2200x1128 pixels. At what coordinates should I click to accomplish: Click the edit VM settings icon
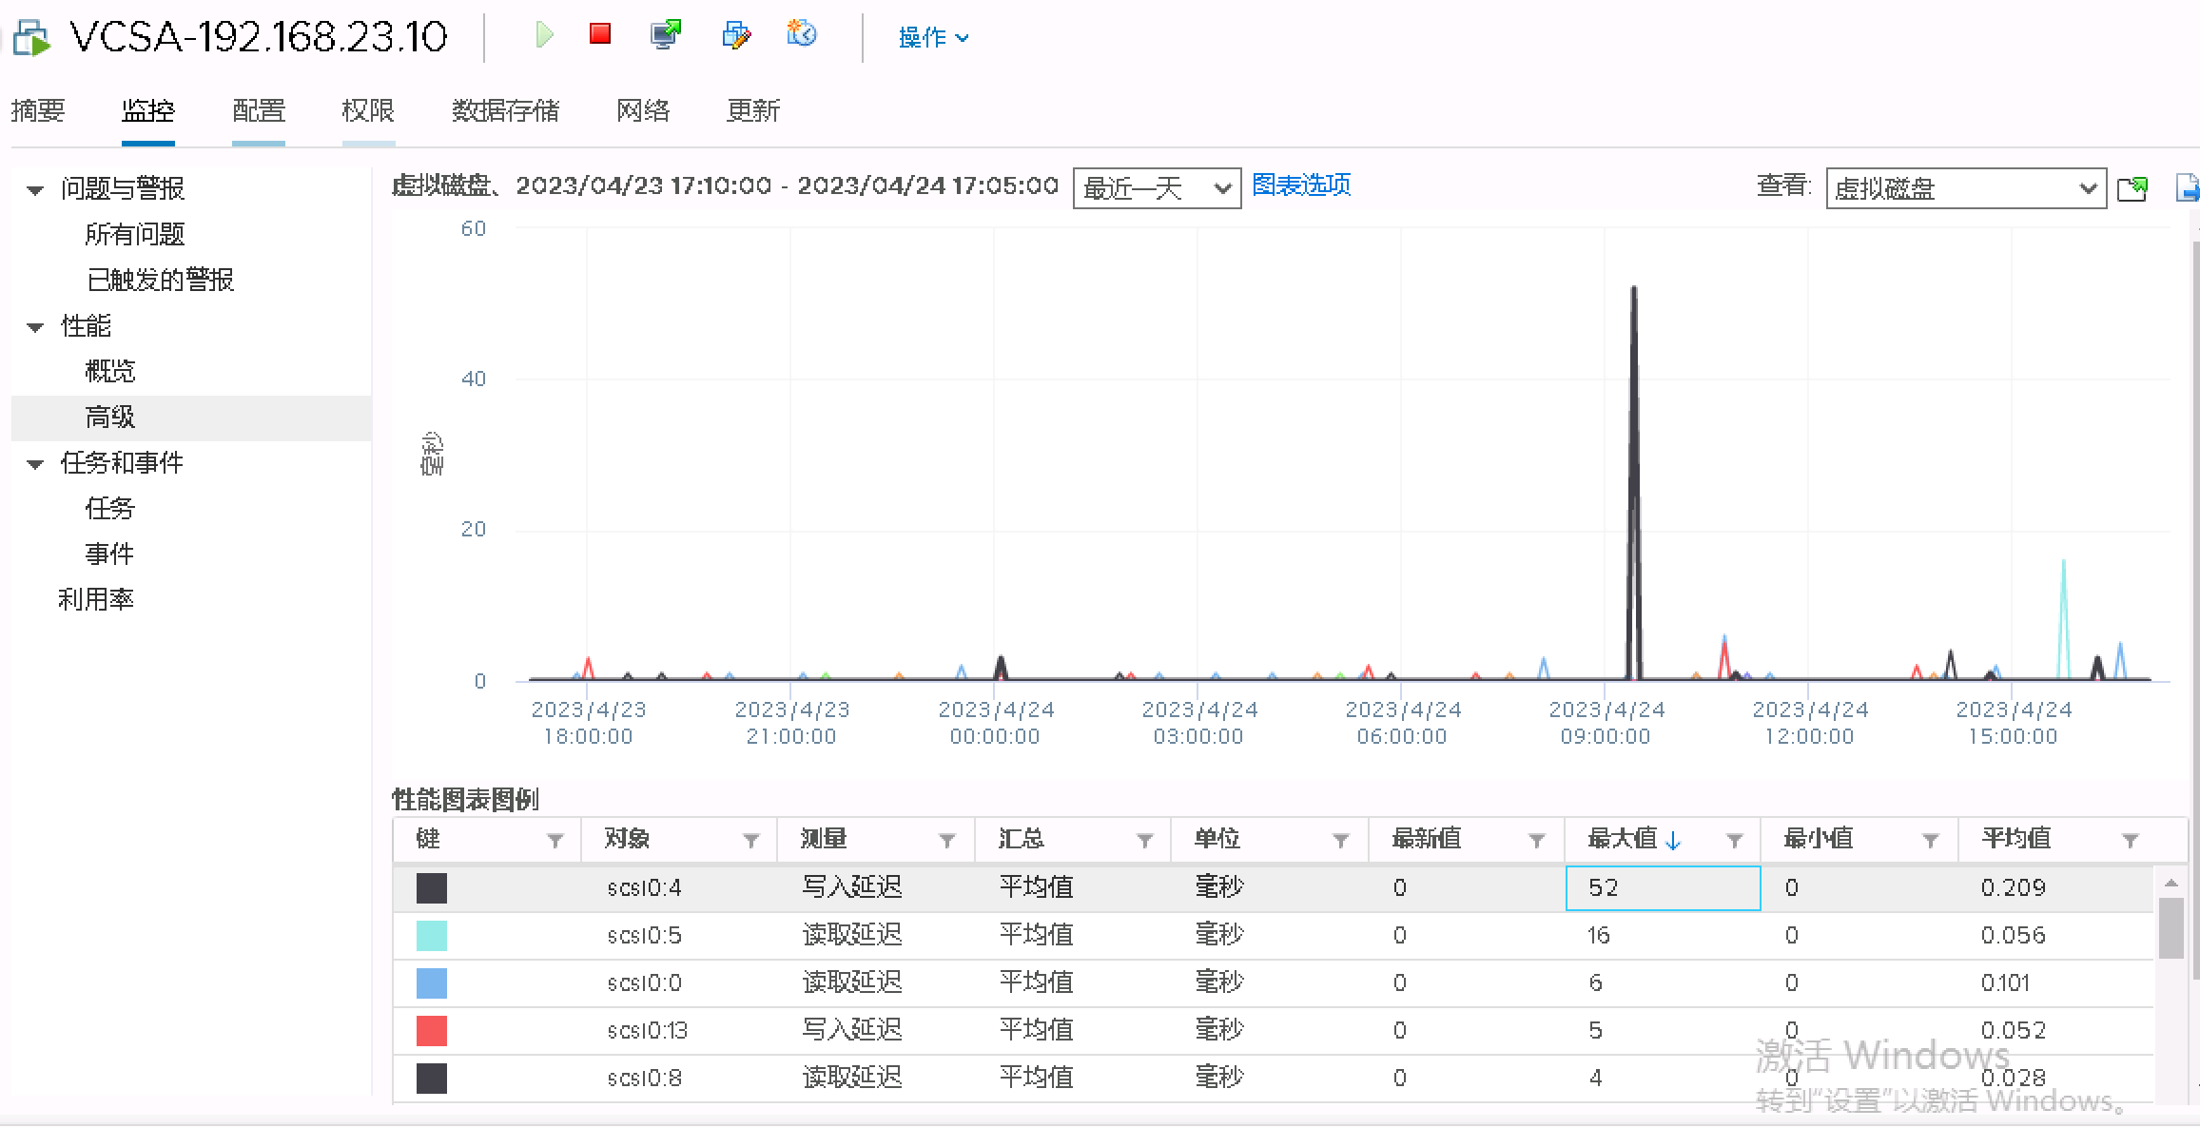(x=736, y=35)
